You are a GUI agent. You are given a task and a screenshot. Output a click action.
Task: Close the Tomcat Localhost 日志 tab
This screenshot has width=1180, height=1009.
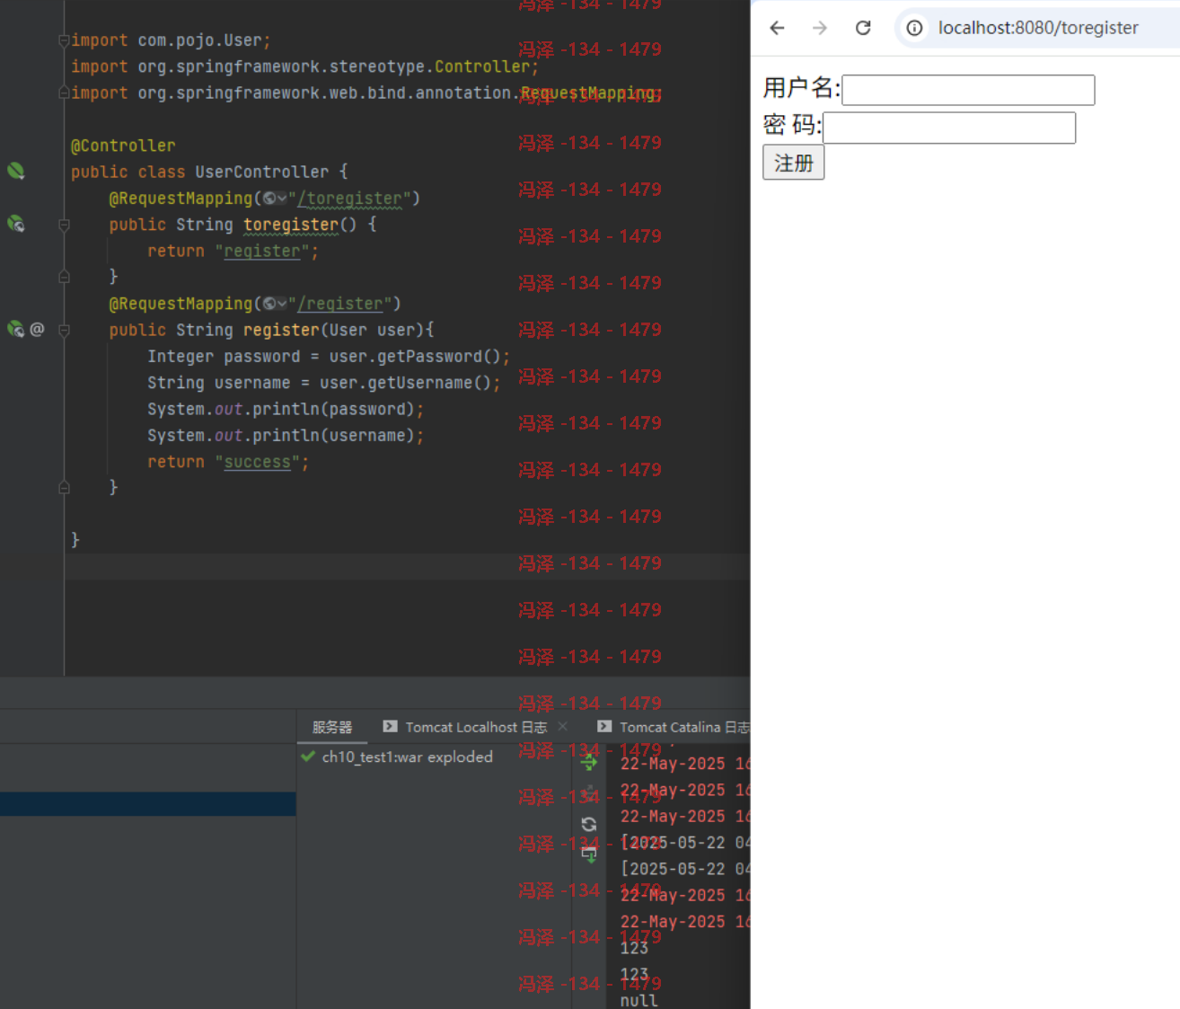(563, 726)
